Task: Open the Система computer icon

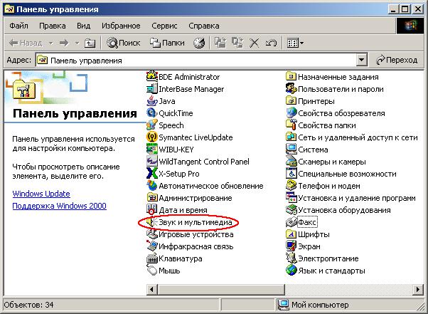Action: (291, 150)
